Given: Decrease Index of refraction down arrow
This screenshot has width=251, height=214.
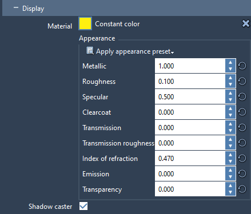Looking at the screenshot, I should (x=230, y=161).
